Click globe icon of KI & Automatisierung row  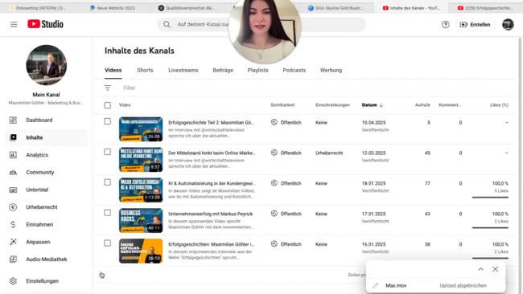[x=274, y=183]
